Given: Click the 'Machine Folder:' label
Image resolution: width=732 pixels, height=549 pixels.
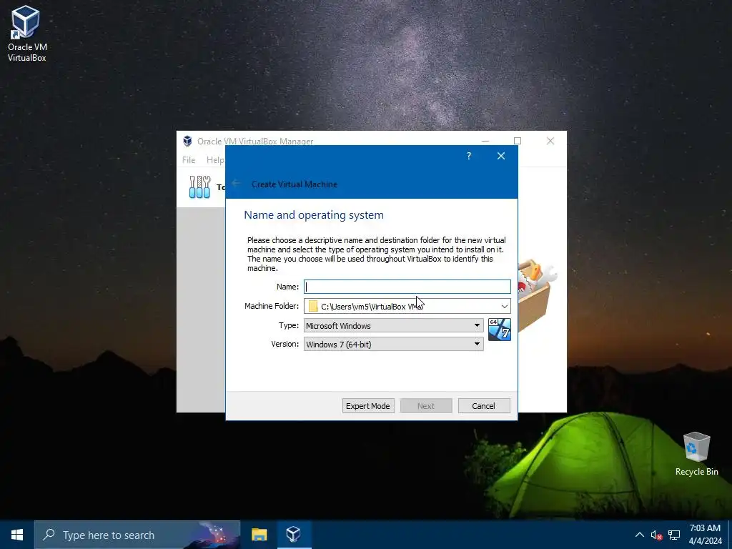Looking at the screenshot, I should [272, 306].
